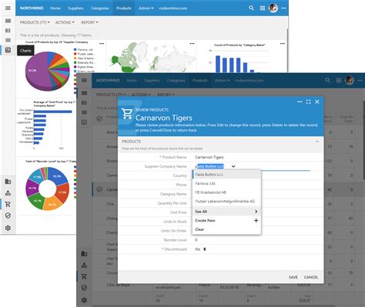Click building Suppliers icon in back window sidebar
The height and width of the screenshot is (307, 365).
8,182
